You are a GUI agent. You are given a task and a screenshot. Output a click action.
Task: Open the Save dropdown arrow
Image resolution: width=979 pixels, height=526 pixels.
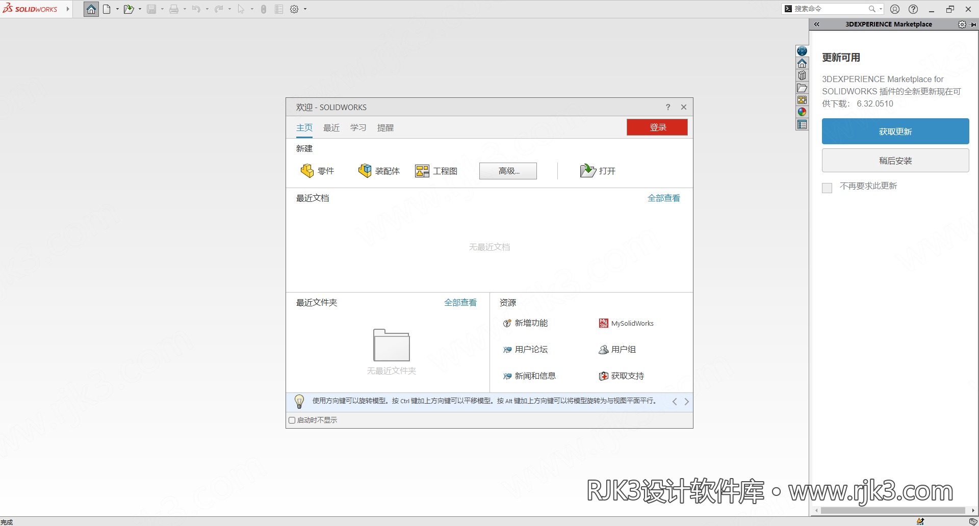[162, 9]
